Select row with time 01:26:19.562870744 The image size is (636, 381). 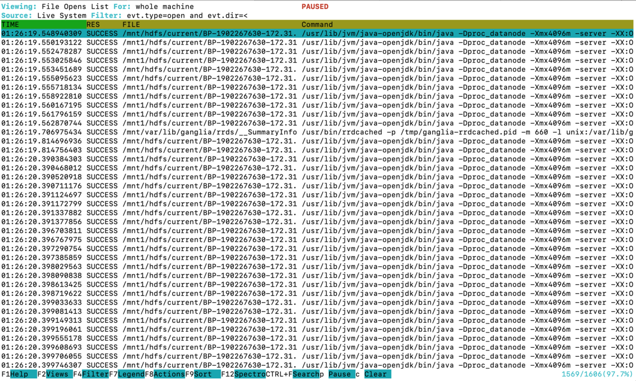(318, 123)
